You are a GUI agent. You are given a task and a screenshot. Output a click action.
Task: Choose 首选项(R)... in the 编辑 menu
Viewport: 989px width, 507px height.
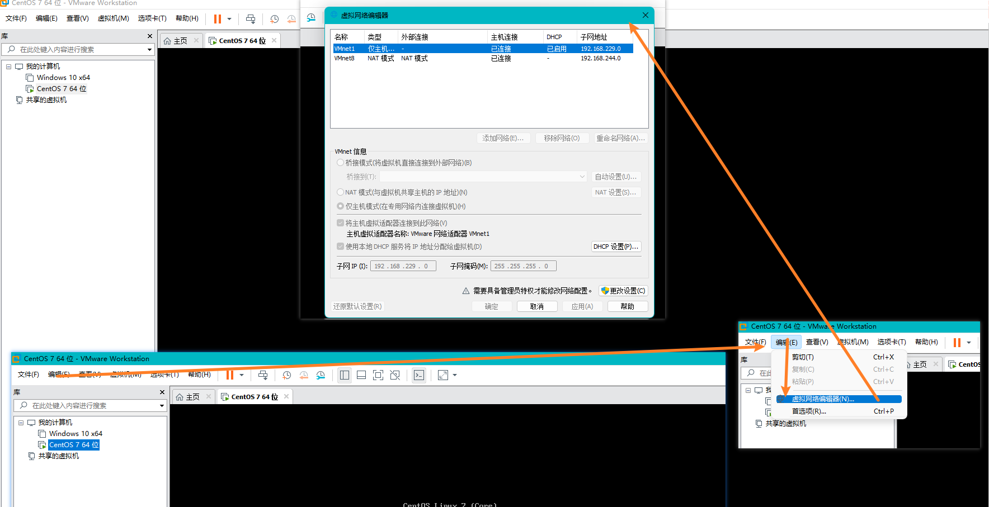coord(839,411)
